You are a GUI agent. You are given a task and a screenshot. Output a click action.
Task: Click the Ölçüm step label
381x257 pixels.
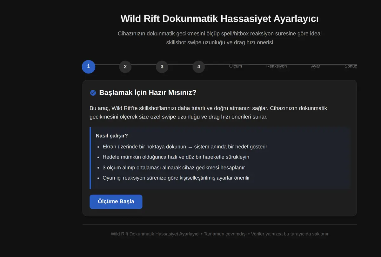[x=236, y=66]
